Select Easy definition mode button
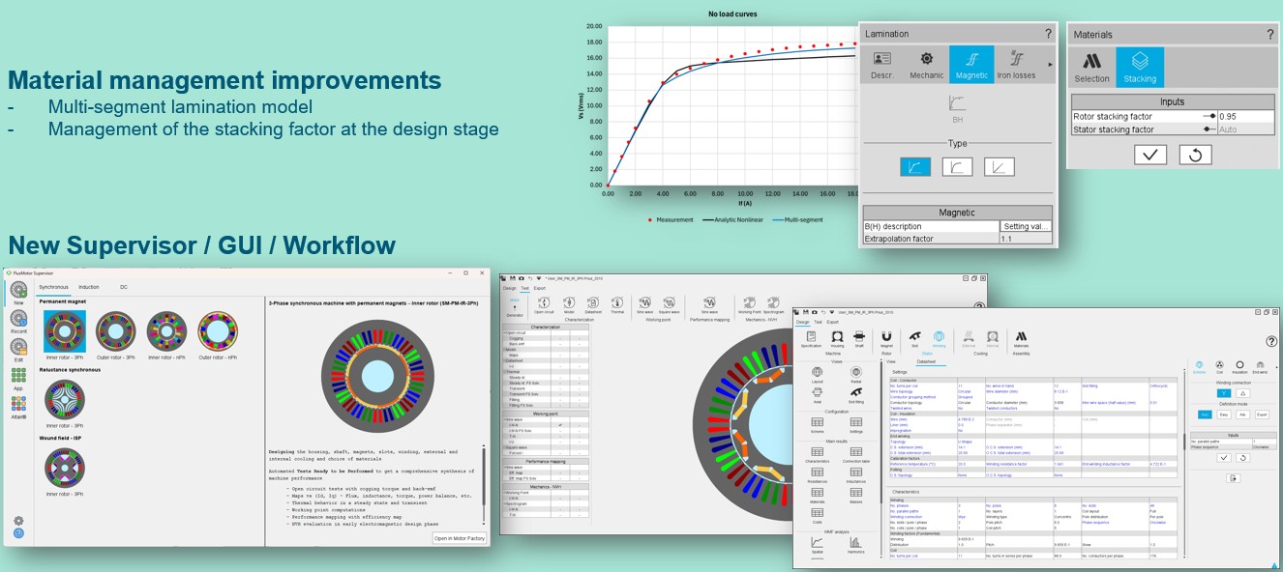 tap(1223, 415)
